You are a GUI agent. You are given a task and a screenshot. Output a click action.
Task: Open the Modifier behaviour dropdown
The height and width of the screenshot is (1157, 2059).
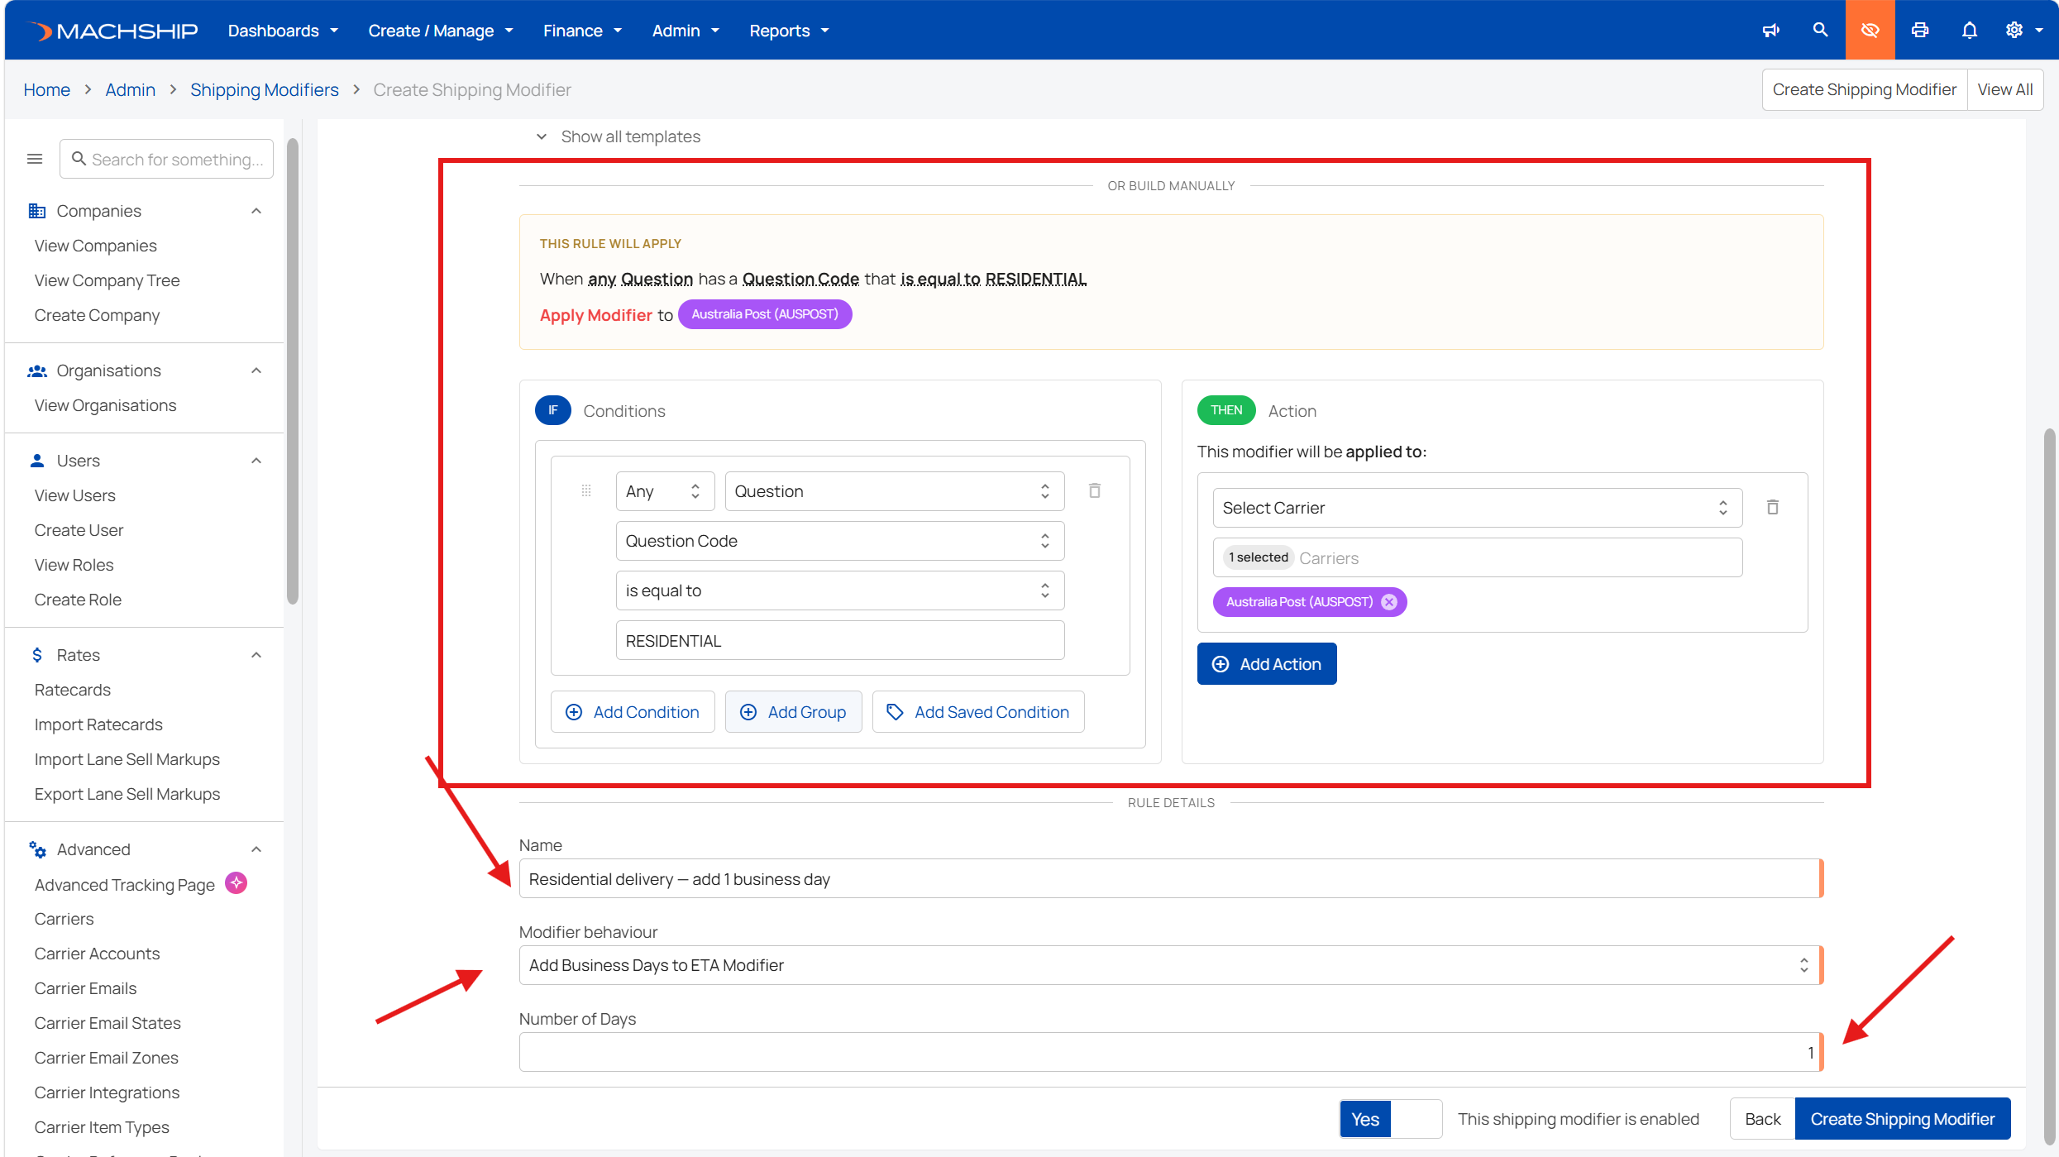click(x=1170, y=965)
